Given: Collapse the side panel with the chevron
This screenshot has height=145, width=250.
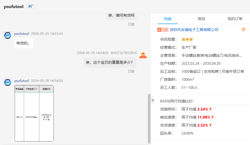Looking at the screenshot, I should click(x=153, y=100).
